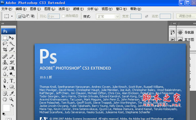Select the Magic Wand tool
196x120 pixels.
pos(12,44)
